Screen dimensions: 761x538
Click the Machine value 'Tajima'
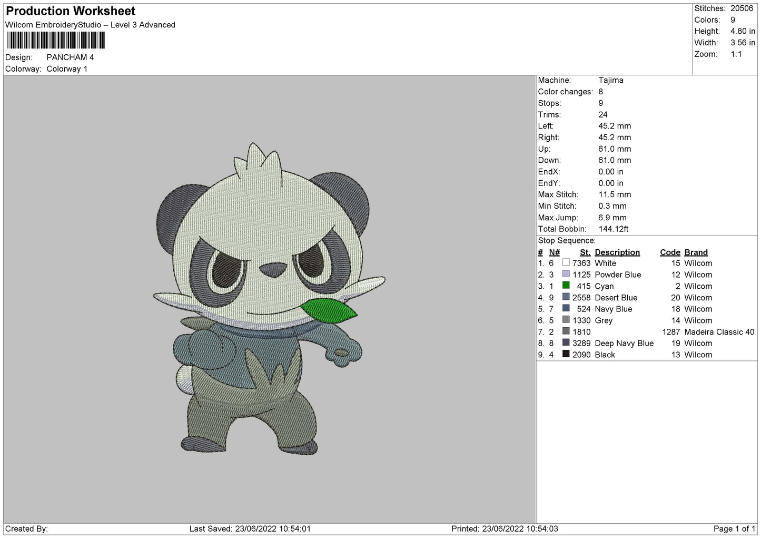(x=611, y=80)
